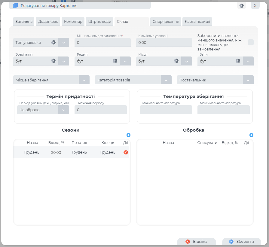The image size is (269, 247).
Task: Delete the Грудень season row
Action: (x=126, y=152)
